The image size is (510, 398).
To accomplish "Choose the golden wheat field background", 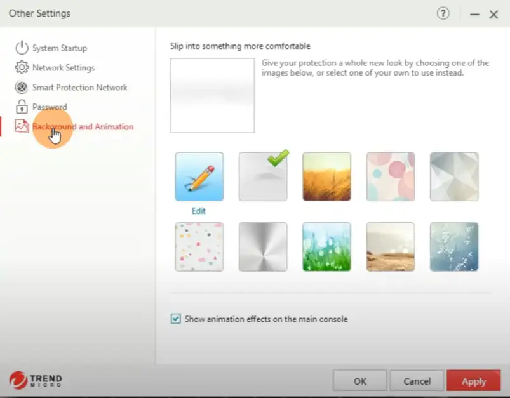I will coord(326,176).
